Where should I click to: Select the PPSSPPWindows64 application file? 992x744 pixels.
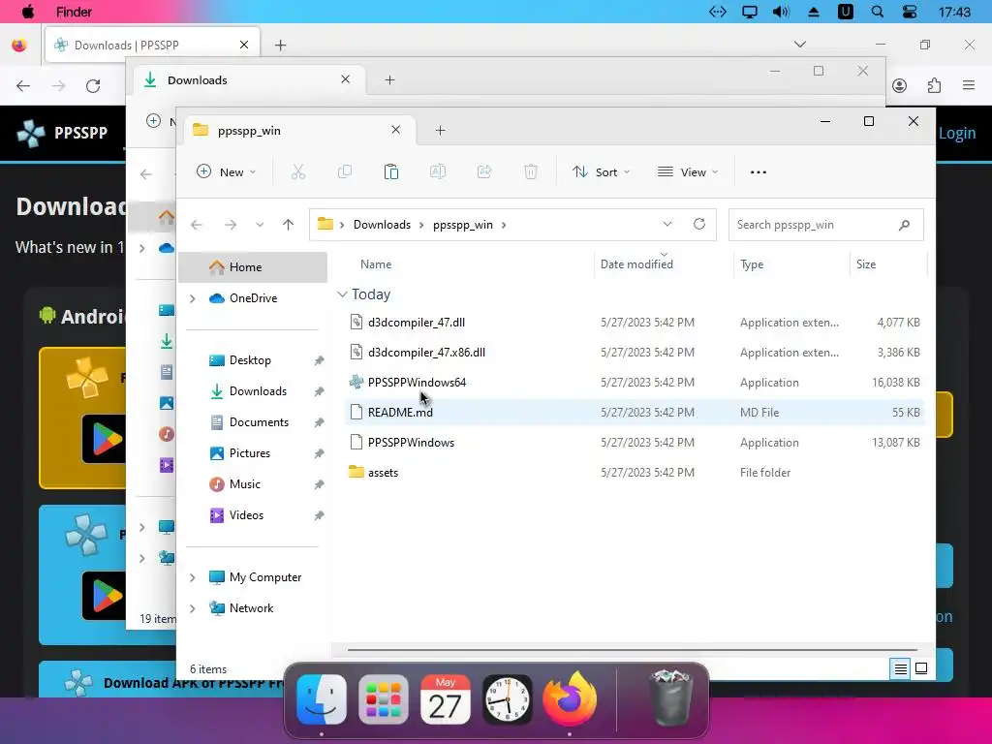tap(635, 382)
